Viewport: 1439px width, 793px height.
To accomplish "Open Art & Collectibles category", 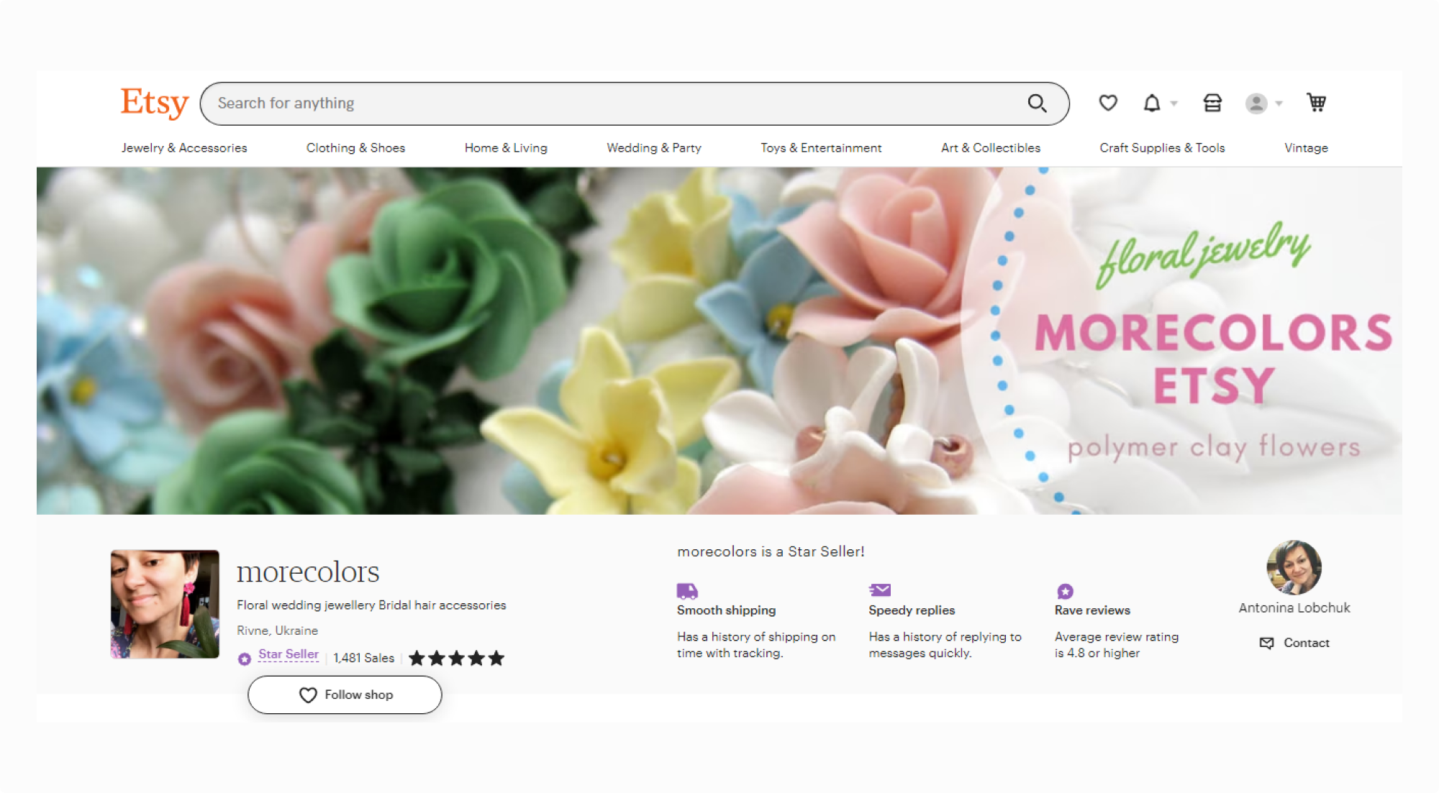I will click(991, 147).
